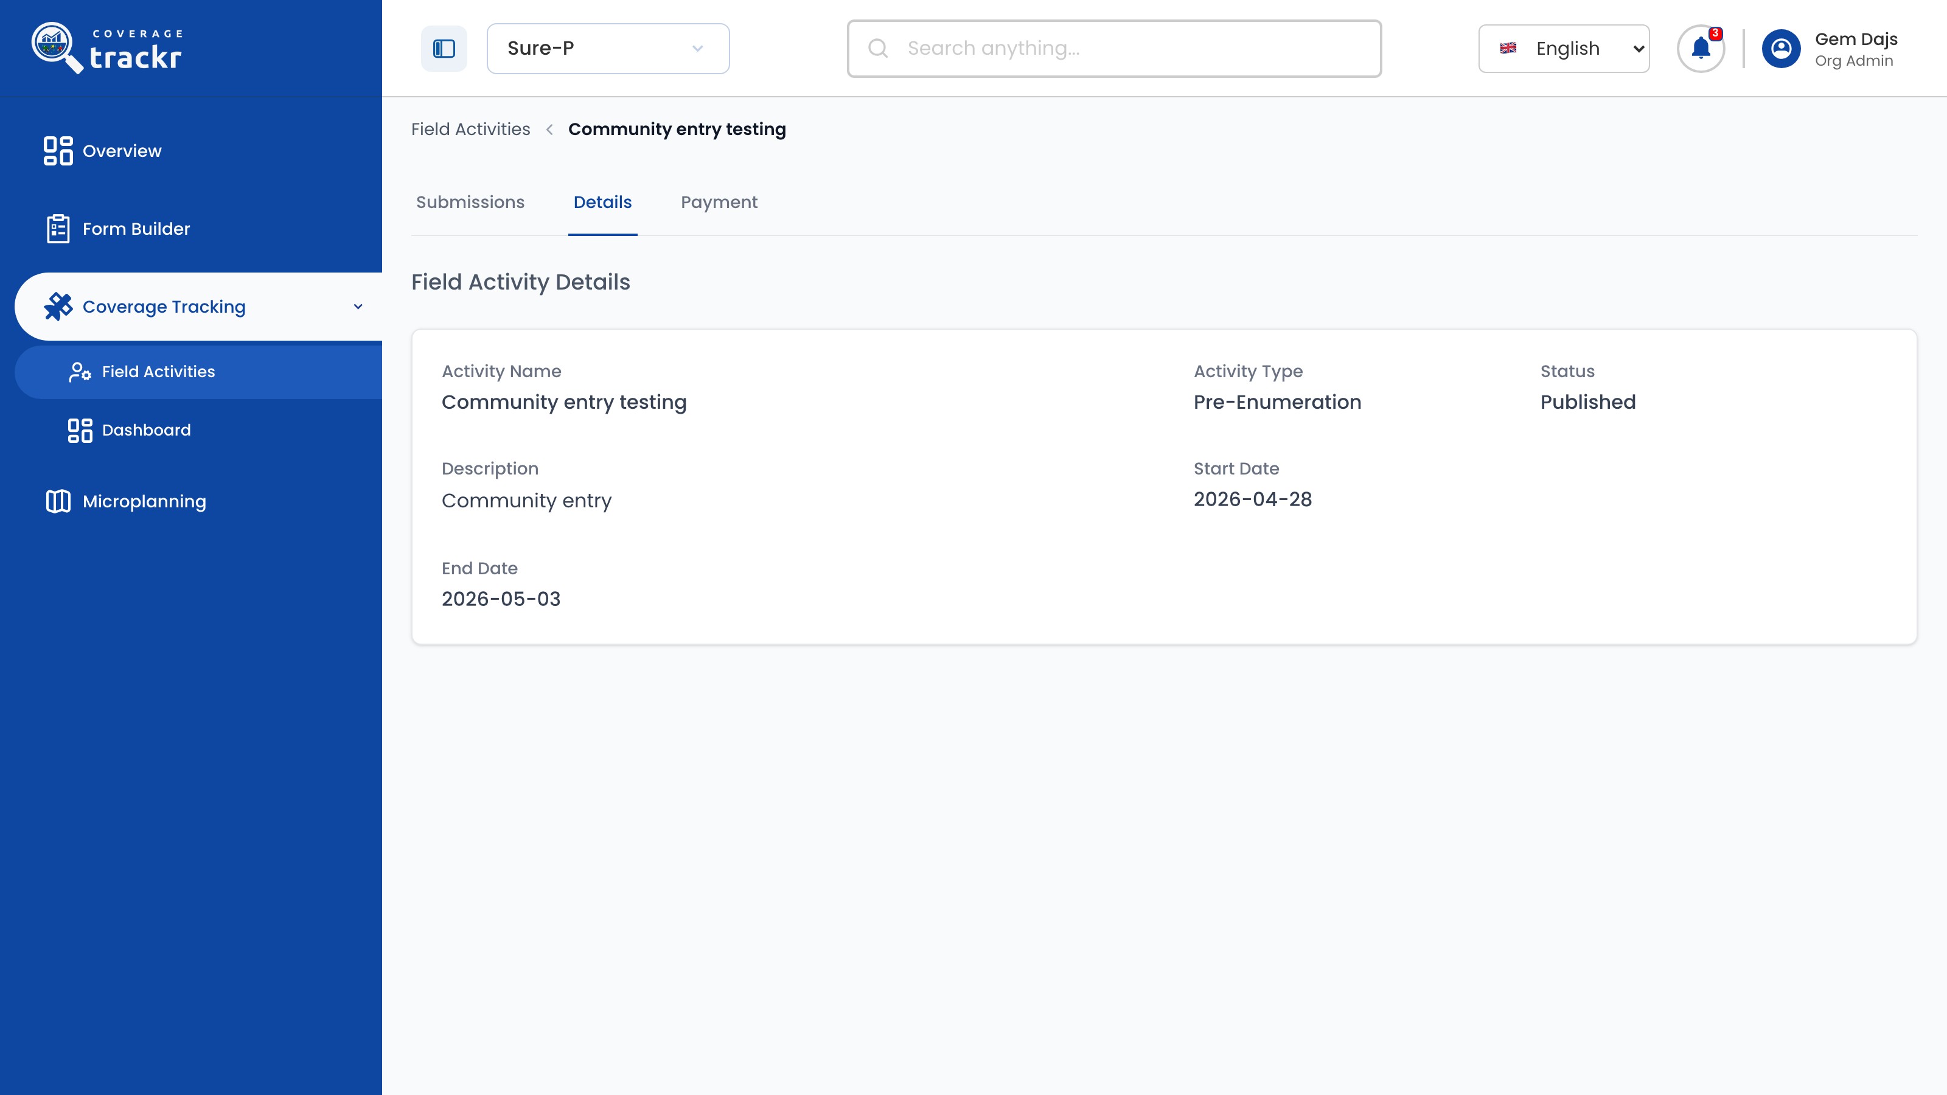
Task: Click the UK flag icon
Action: (x=1508, y=49)
